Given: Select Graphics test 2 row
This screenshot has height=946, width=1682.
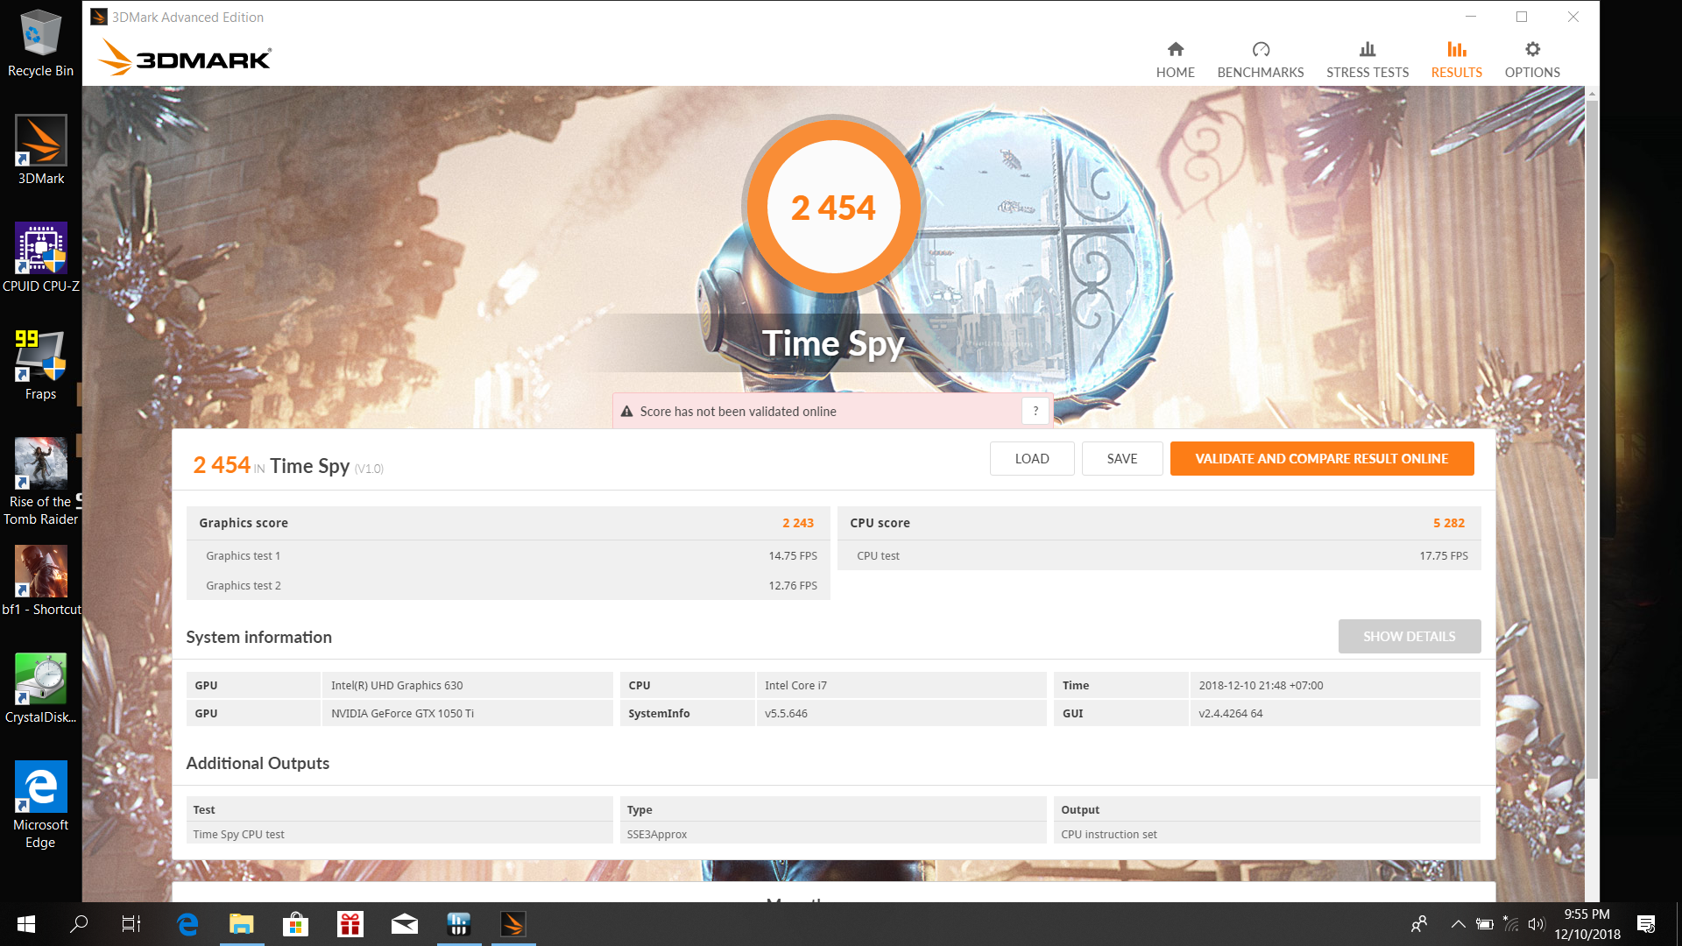Looking at the screenshot, I should (x=508, y=585).
